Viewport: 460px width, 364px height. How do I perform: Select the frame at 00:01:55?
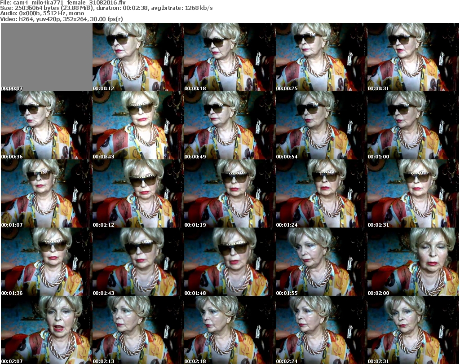click(321, 262)
